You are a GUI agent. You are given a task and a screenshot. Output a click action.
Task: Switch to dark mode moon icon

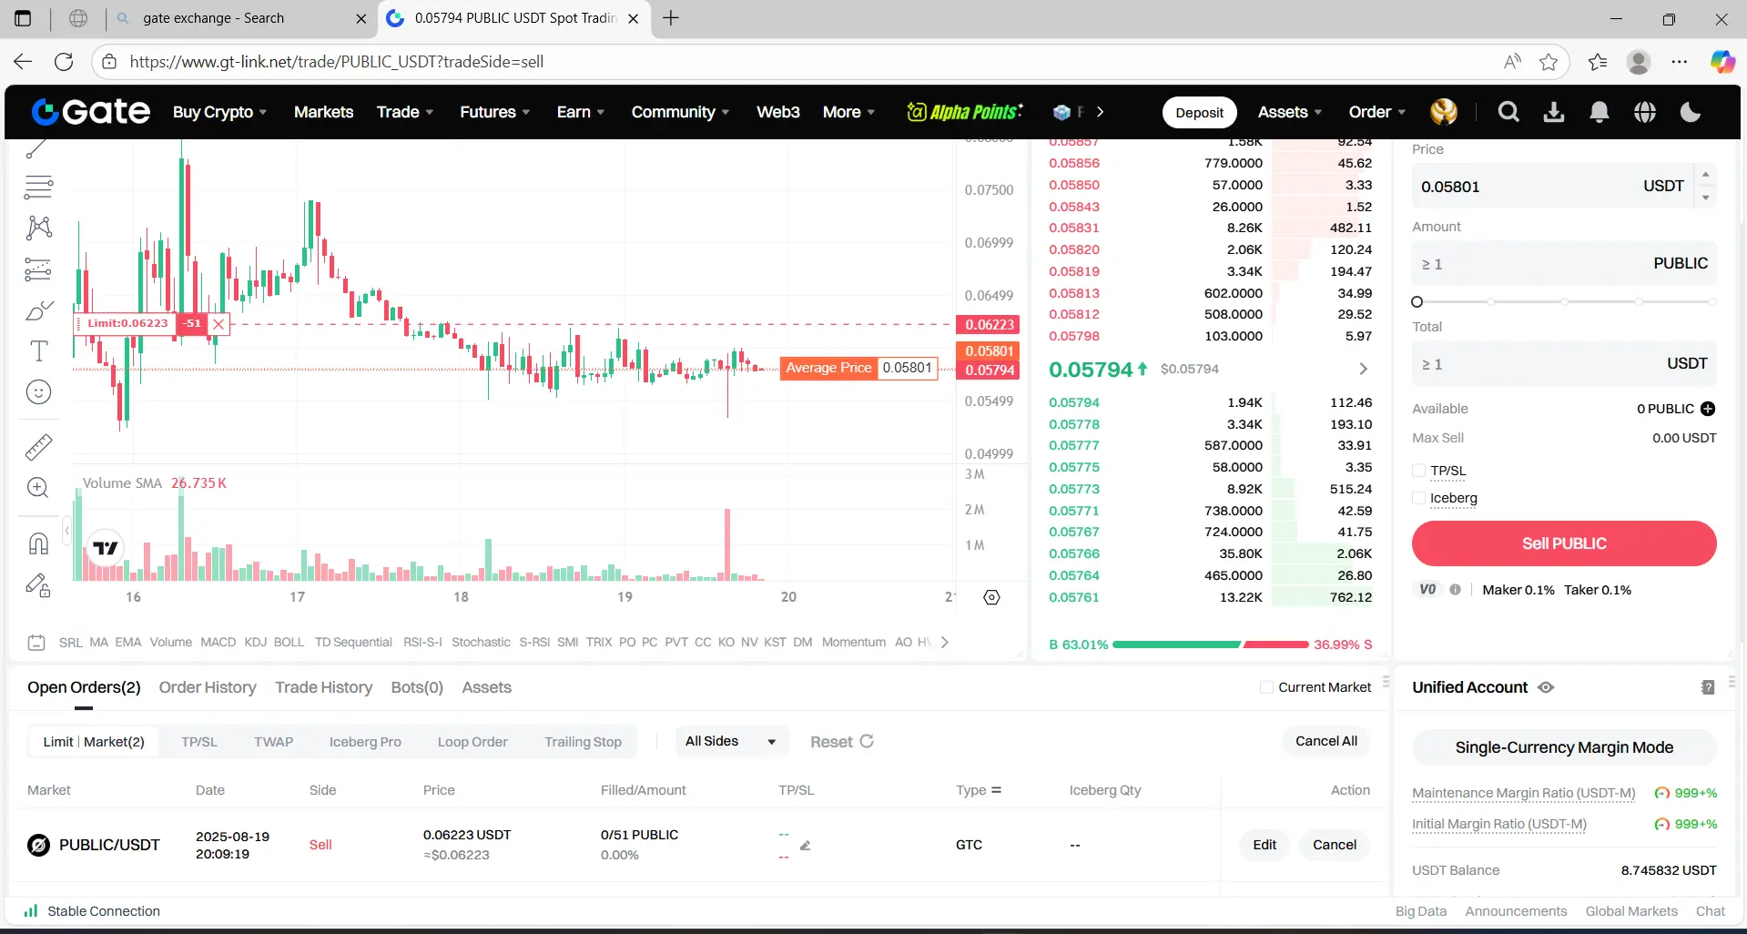point(1691,112)
